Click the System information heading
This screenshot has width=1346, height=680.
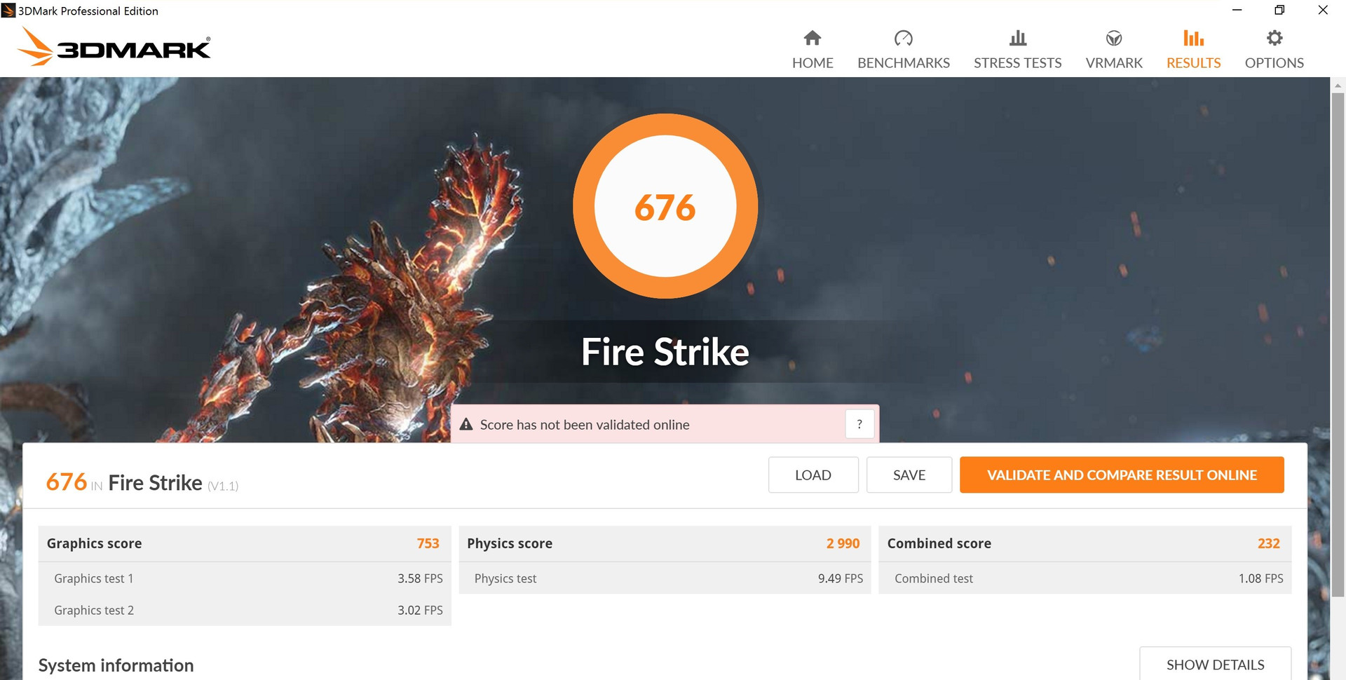pos(116,665)
